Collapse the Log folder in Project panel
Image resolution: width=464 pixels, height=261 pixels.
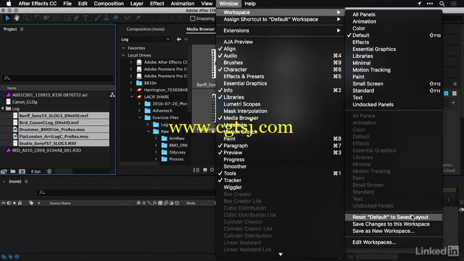point(3,108)
